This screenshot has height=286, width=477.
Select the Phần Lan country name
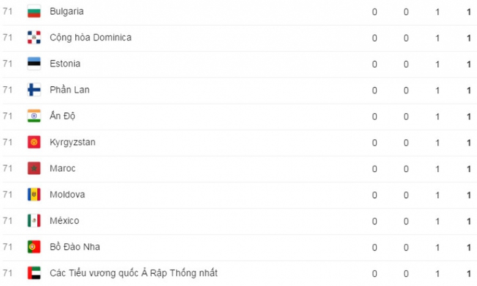tap(69, 90)
